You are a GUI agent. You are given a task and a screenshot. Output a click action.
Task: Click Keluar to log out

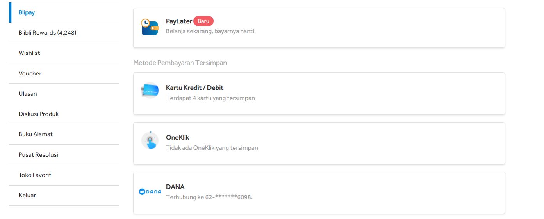[x=64, y=195]
